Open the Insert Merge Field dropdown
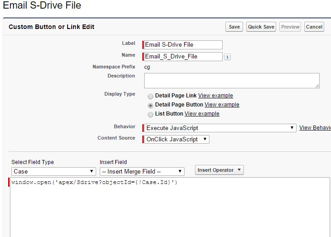Image resolution: width=331 pixels, height=237 pixels. pos(142,172)
